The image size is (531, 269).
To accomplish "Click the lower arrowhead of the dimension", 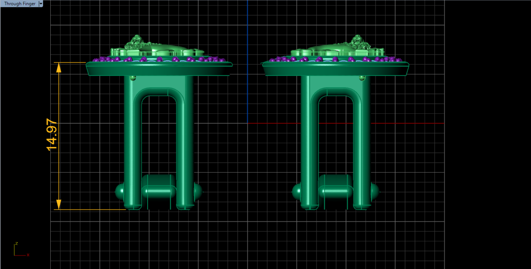I will pyautogui.click(x=59, y=204).
